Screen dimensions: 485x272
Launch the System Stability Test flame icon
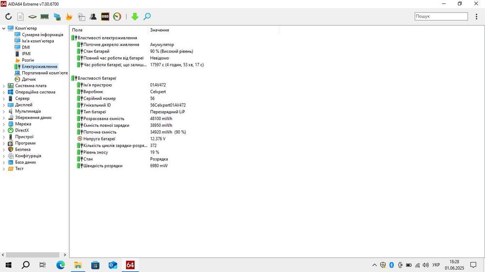(69, 16)
